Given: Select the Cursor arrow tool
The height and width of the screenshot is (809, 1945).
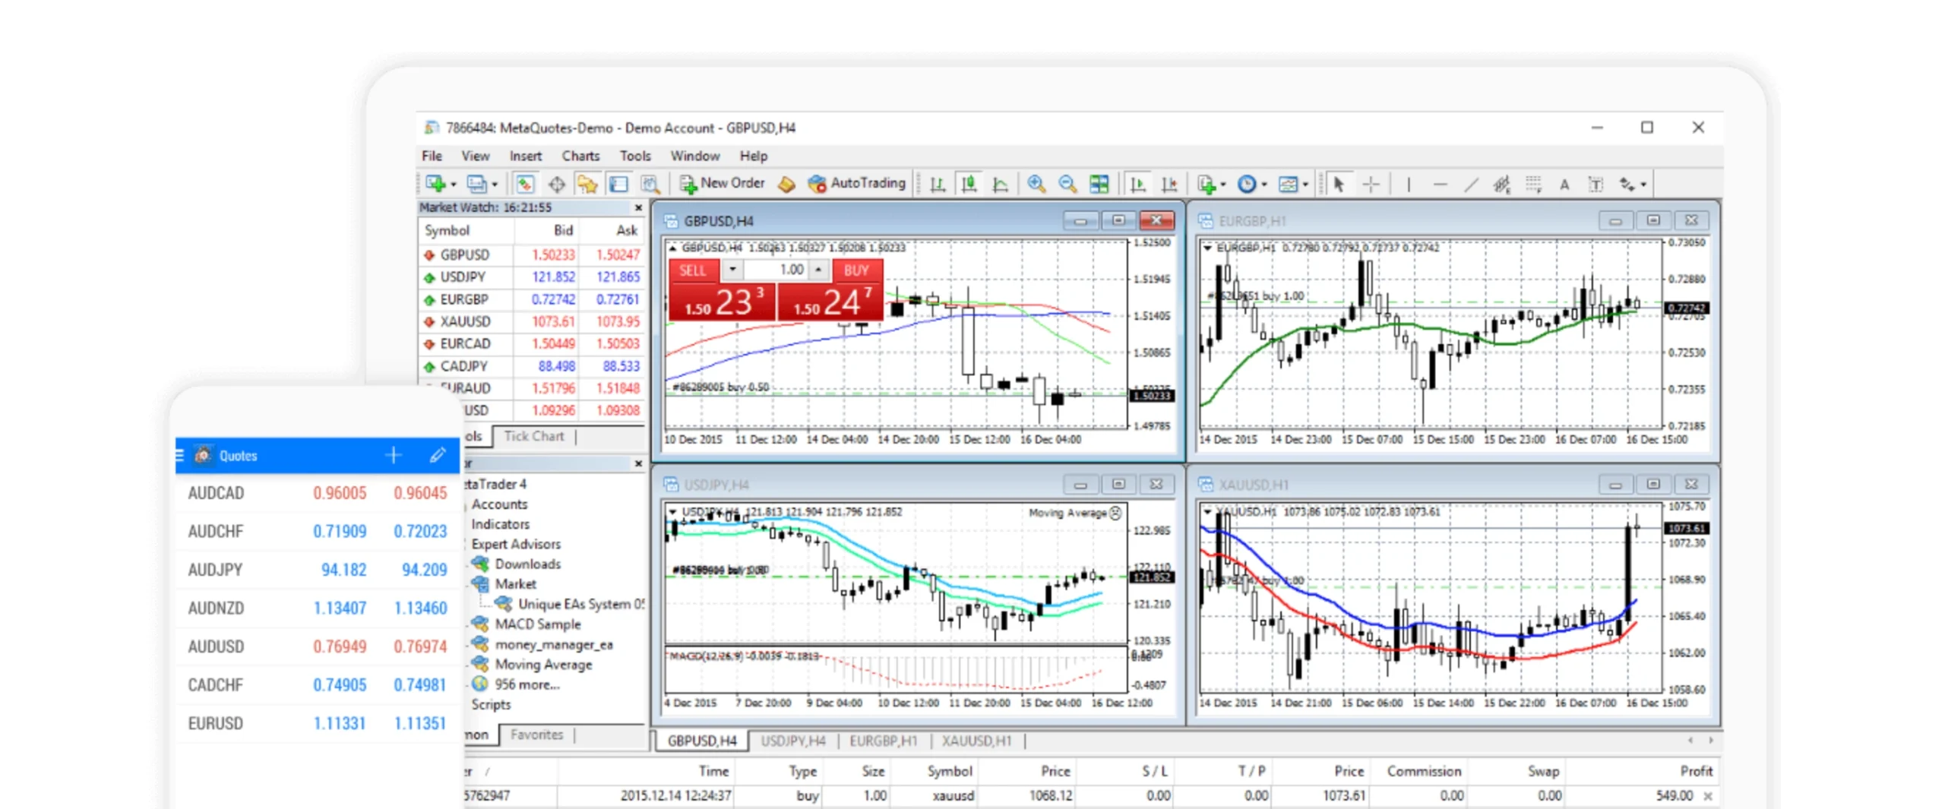Looking at the screenshot, I should (1339, 184).
